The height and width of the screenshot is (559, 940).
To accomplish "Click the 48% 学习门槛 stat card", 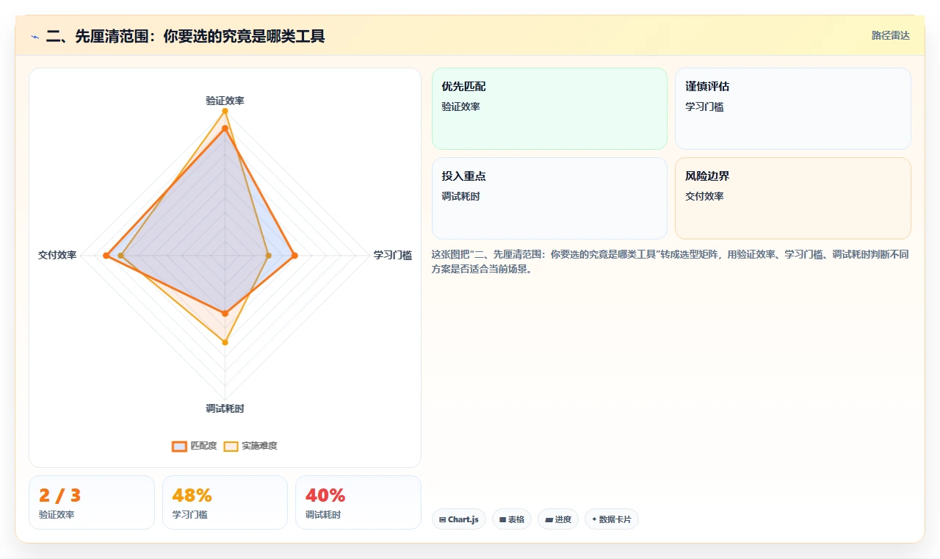I will pos(225,502).
